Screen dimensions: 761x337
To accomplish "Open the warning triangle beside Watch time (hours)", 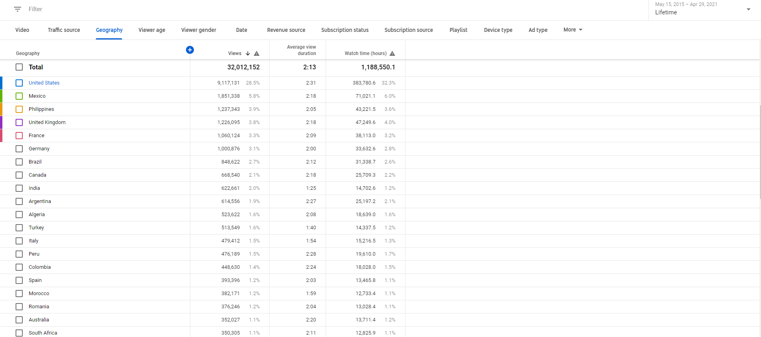I will click(x=392, y=53).
